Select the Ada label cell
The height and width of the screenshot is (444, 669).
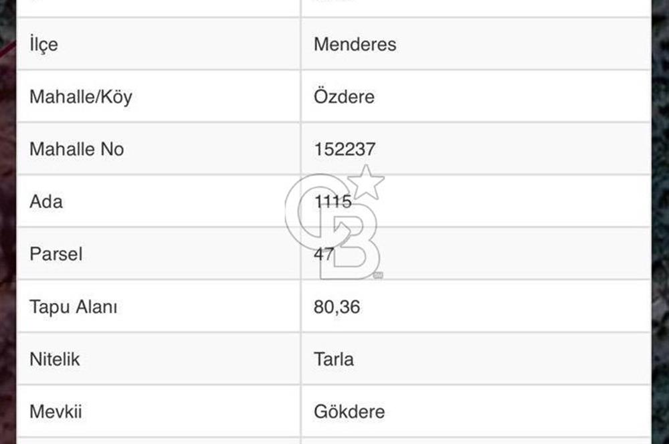pos(46,201)
